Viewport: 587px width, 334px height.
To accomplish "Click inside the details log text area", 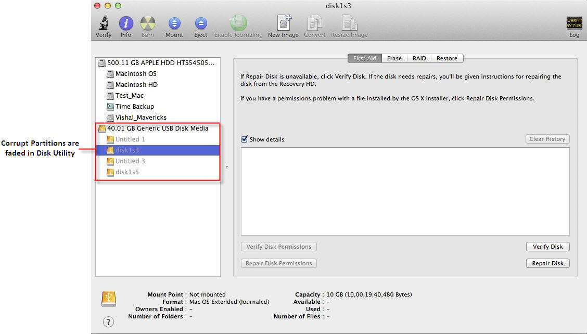I will [x=405, y=191].
